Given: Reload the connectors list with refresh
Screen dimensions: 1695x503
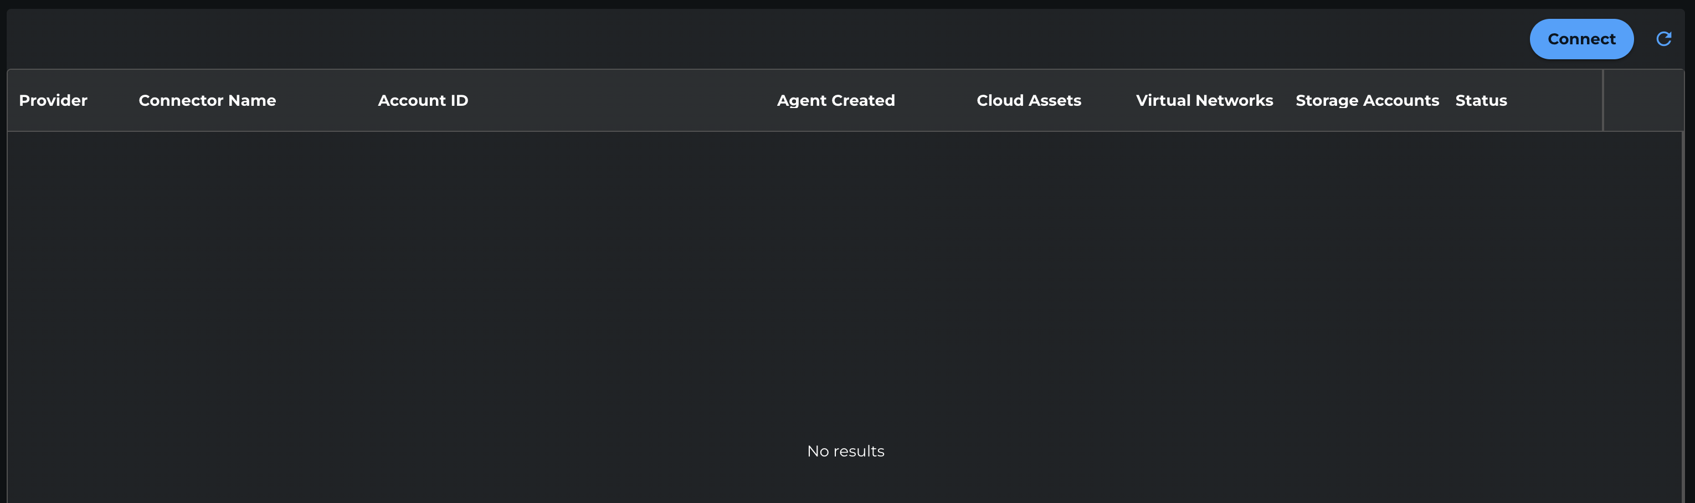Looking at the screenshot, I should tap(1663, 39).
